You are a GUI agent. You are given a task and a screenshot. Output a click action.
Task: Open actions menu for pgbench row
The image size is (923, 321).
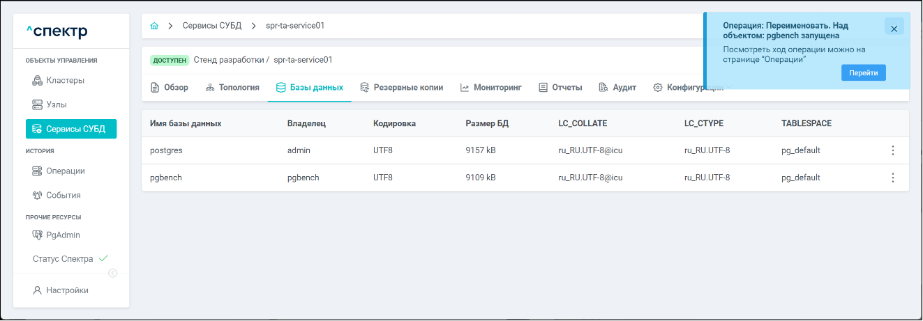[x=892, y=178]
